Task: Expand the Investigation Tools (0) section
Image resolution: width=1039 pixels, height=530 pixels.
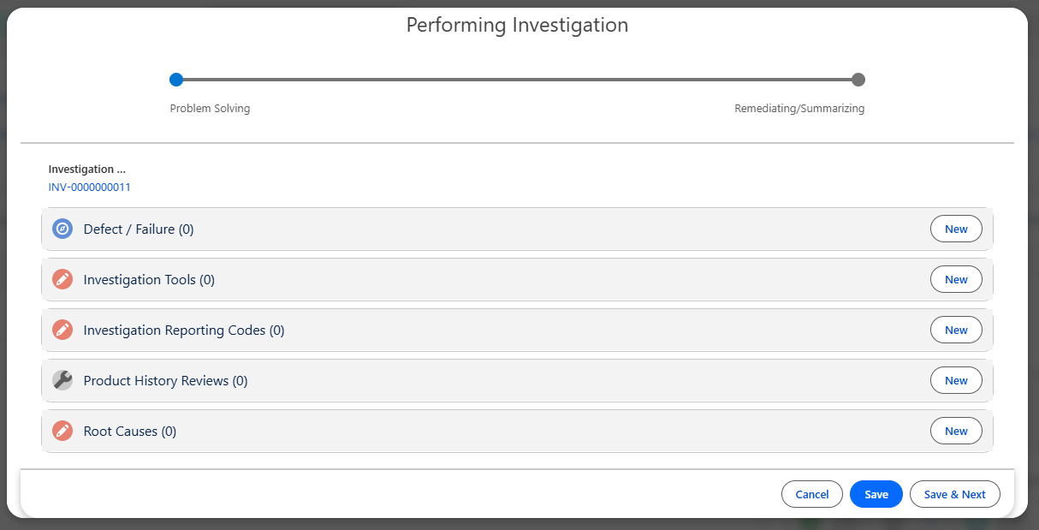Action: 149,280
